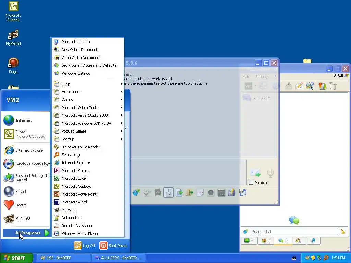Click code snippet icon in chat toolbar
This screenshot has width=351, height=263.
200,192
